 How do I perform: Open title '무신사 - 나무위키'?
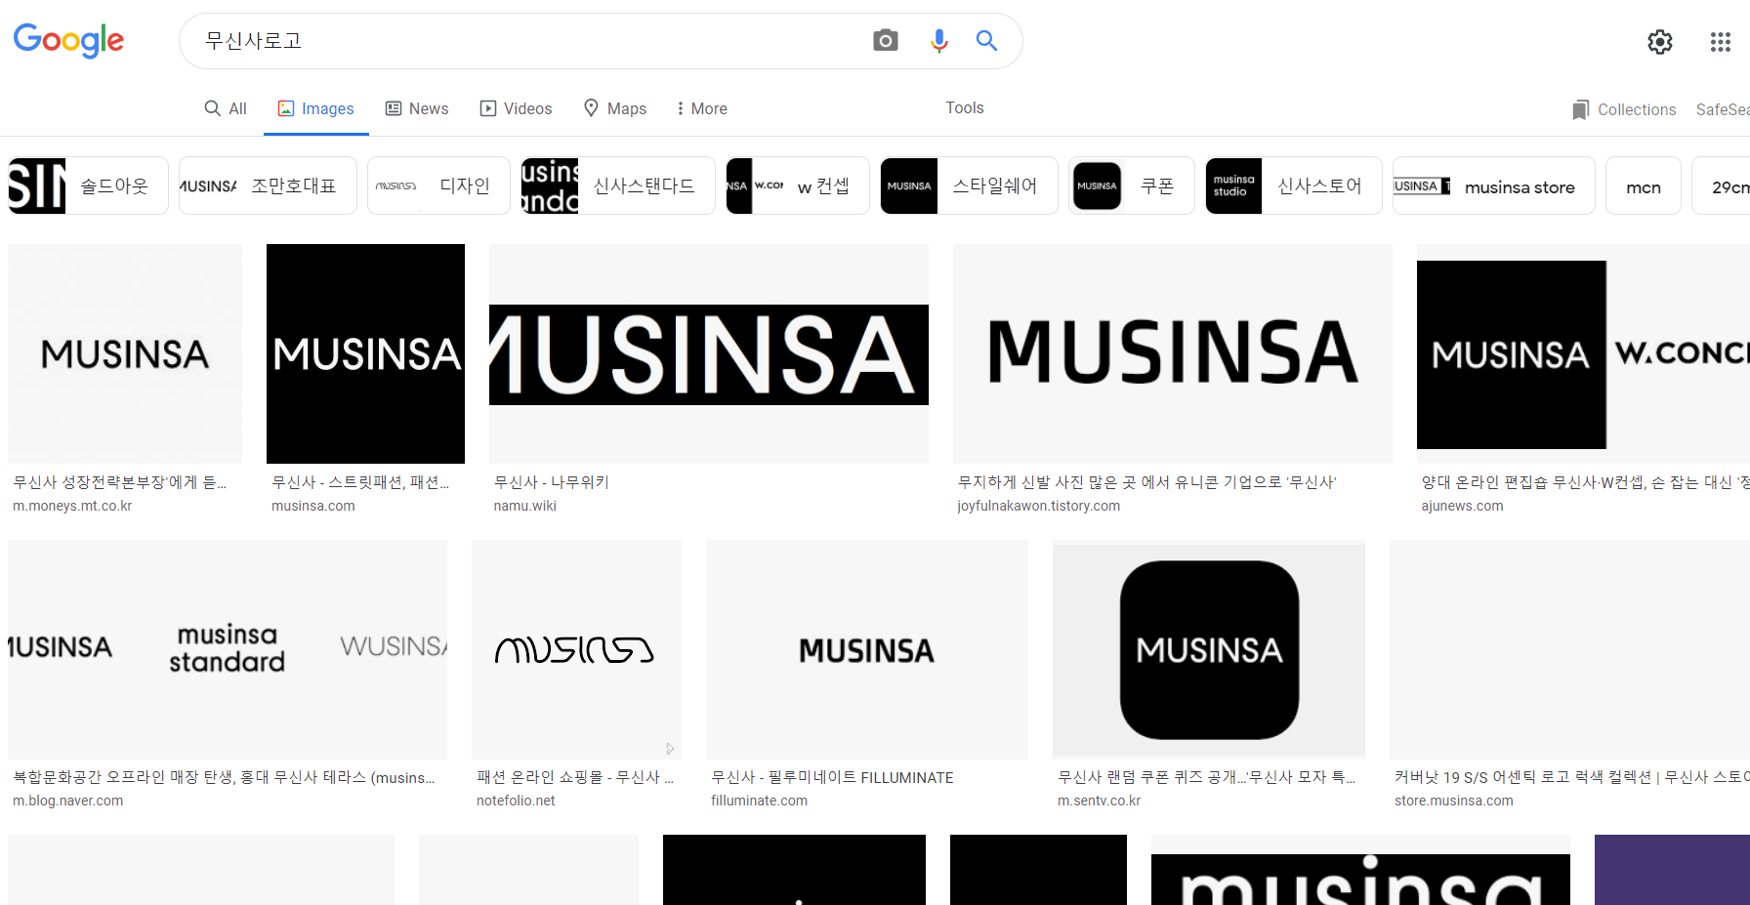tap(552, 482)
